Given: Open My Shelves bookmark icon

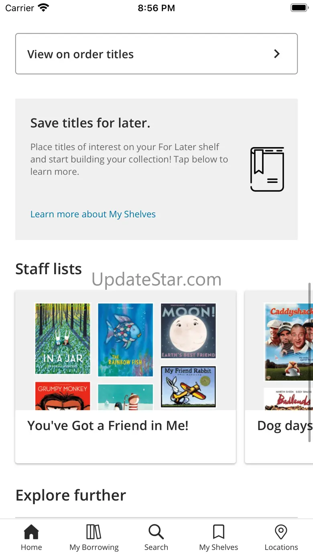Looking at the screenshot, I should click(219, 532).
